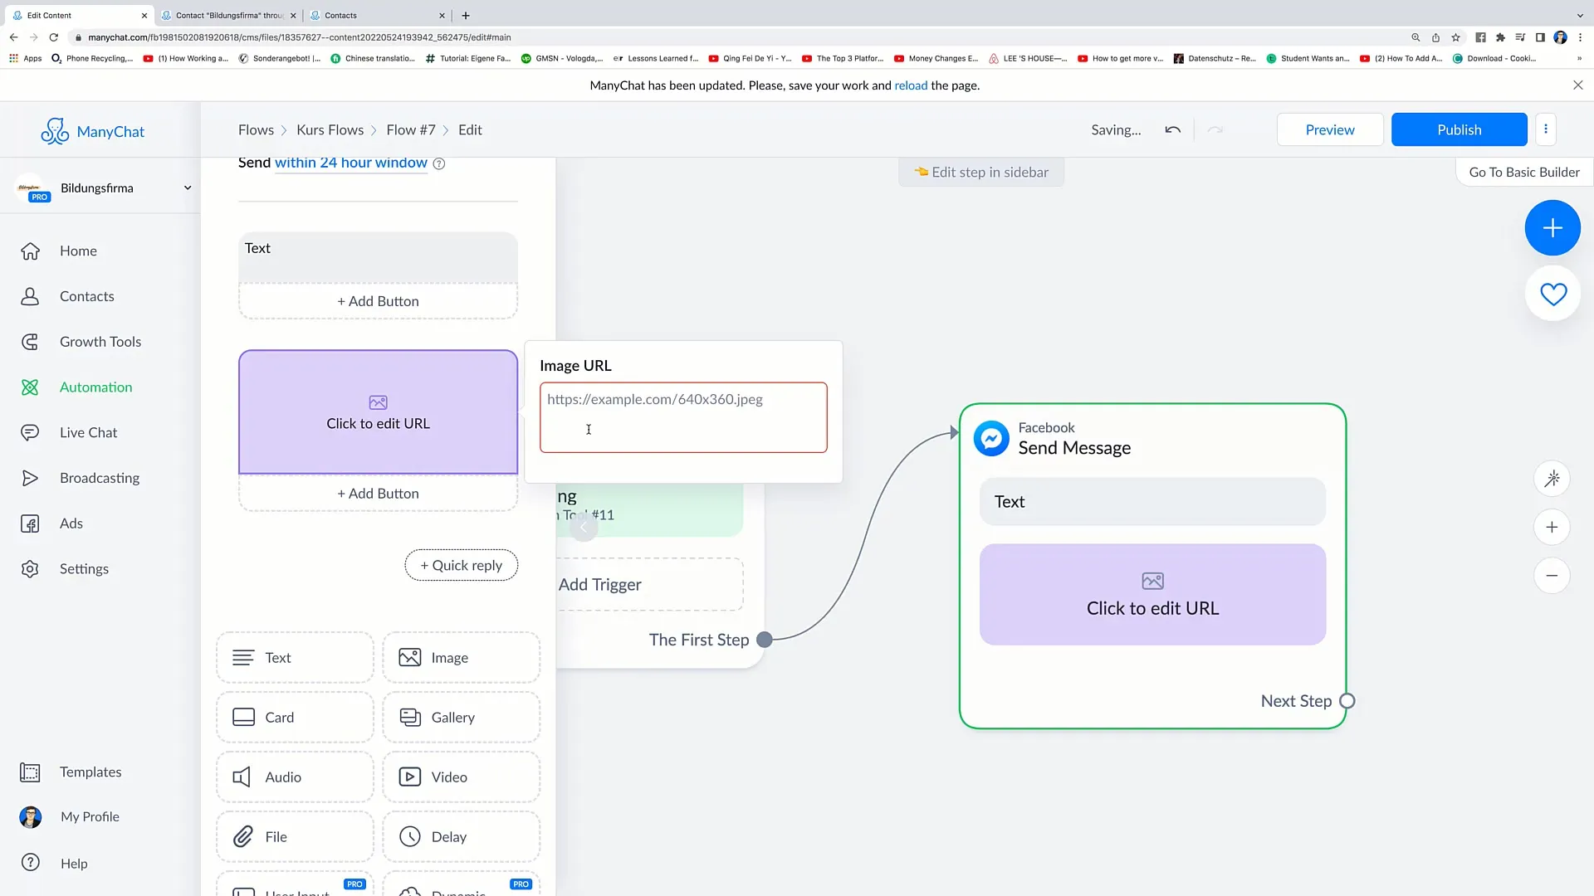The image size is (1594, 896).
Task: Click the Templates sidebar icon
Action: [x=30, y=772]
